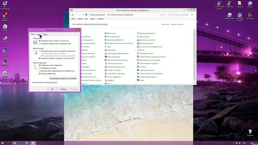Select open folders in the same window
The height and width of the screenshot is (145, 258).
click(x=40, y=41)
